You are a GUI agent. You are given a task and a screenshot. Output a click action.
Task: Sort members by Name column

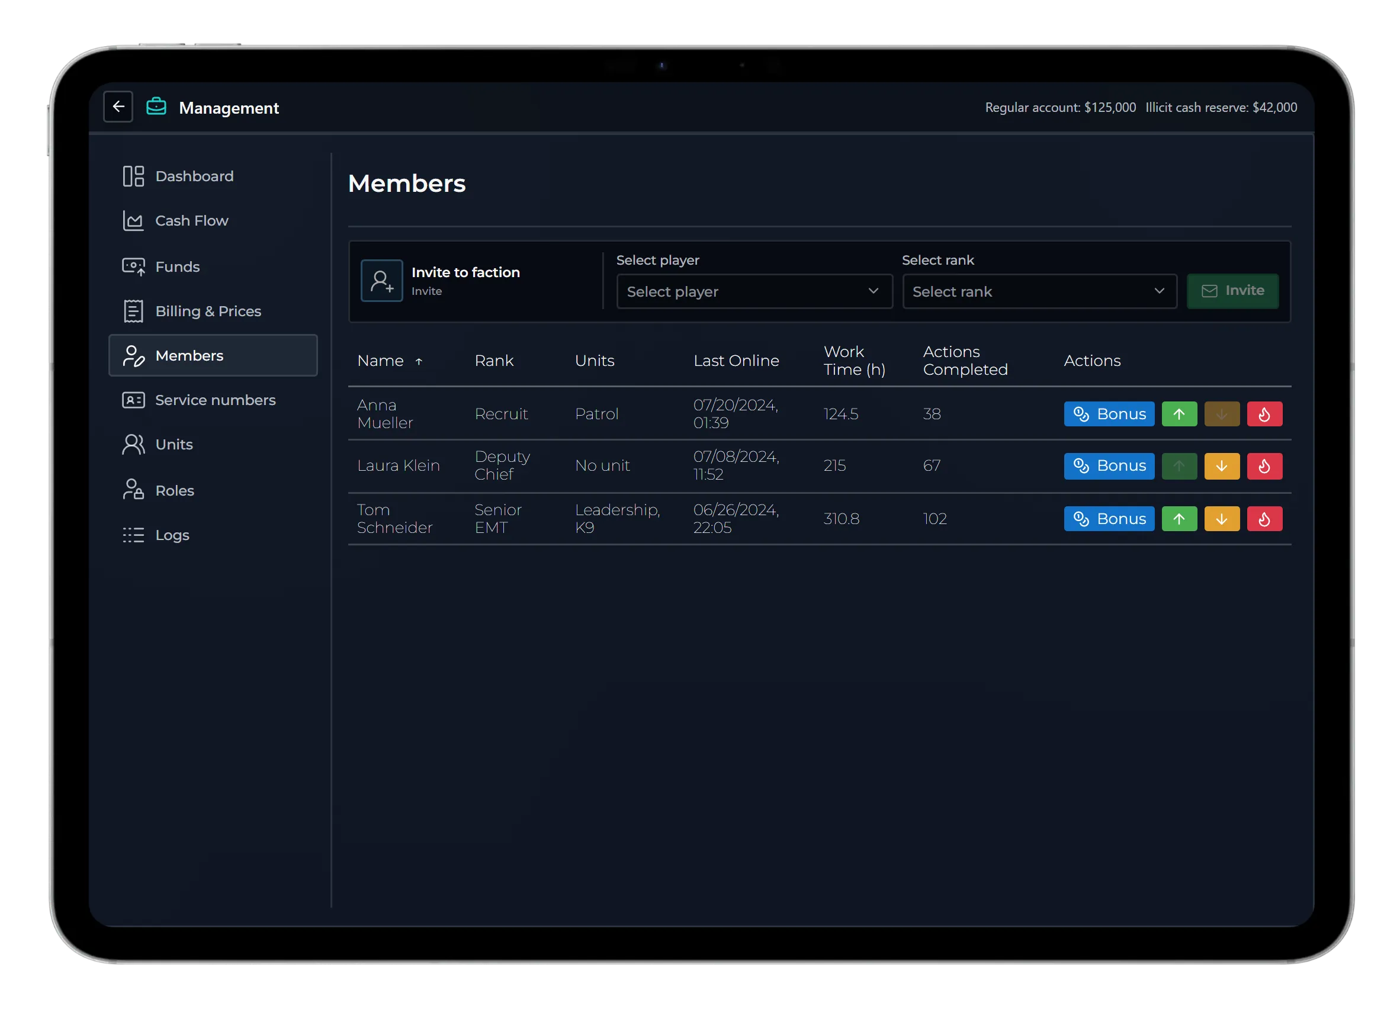coord(390,361)
